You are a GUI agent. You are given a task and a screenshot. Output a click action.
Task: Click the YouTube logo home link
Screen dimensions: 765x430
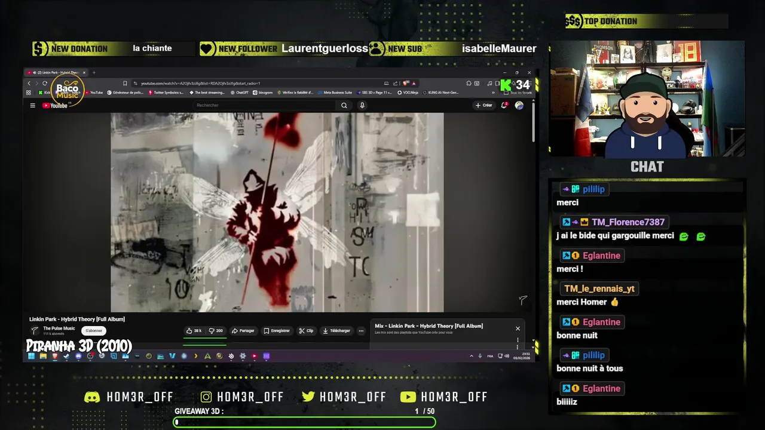coord(55,106)
